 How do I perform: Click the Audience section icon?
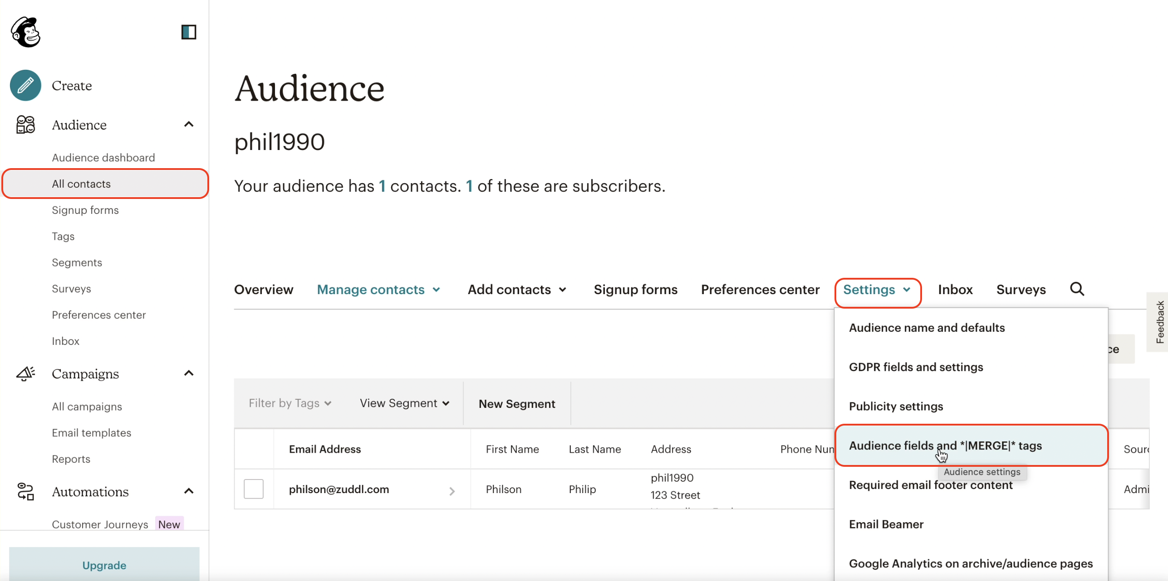click(25, 125)
